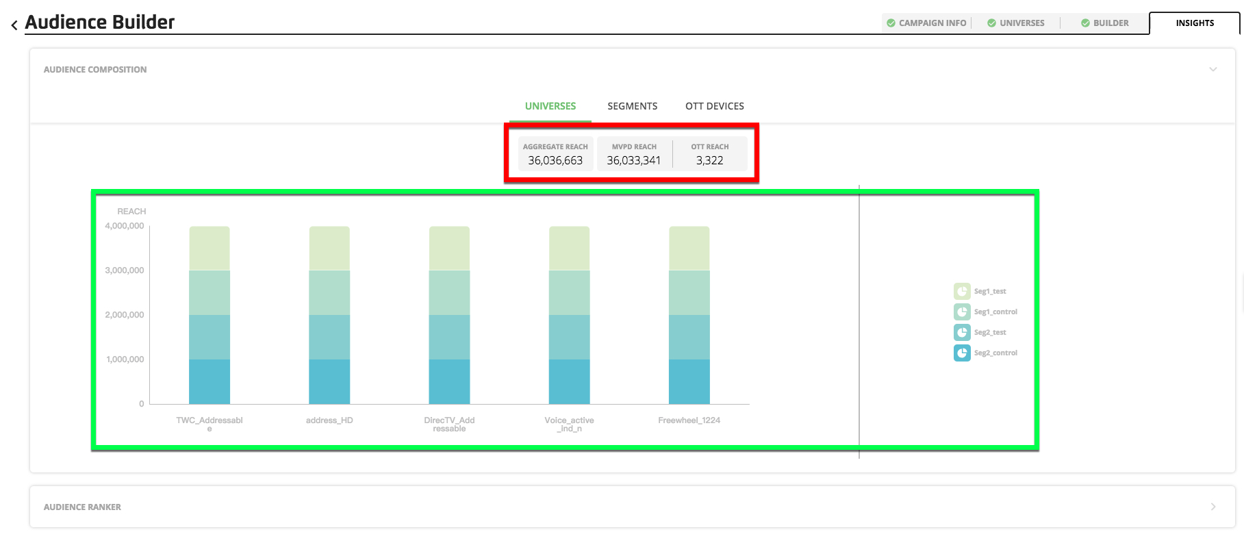Switch to the Universes composition tab
1244x545 pixels.
coord(550,106)
